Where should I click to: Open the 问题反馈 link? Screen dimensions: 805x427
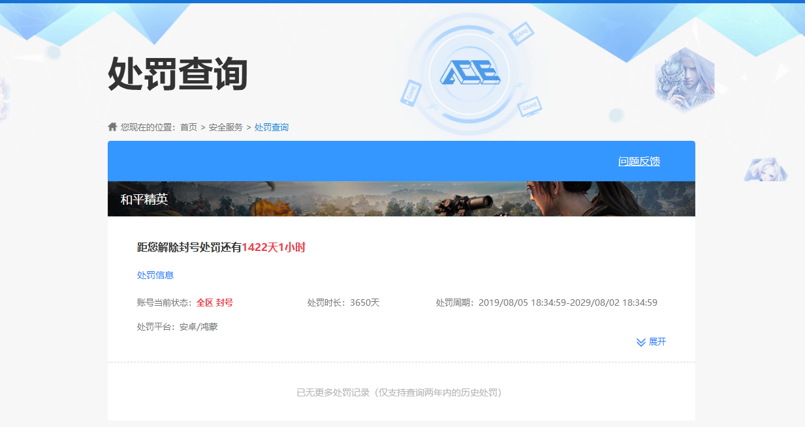coord(639,161)
